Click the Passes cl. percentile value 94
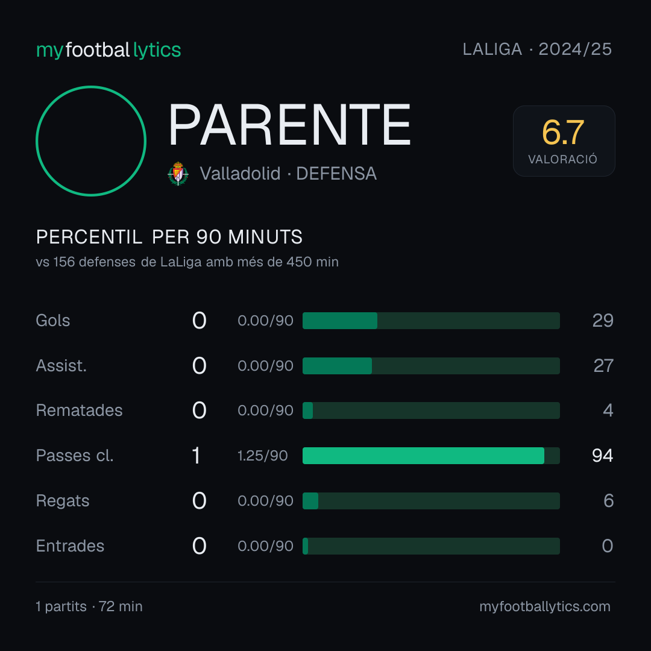This screenshot has height=651, width=651. point(602,456)
